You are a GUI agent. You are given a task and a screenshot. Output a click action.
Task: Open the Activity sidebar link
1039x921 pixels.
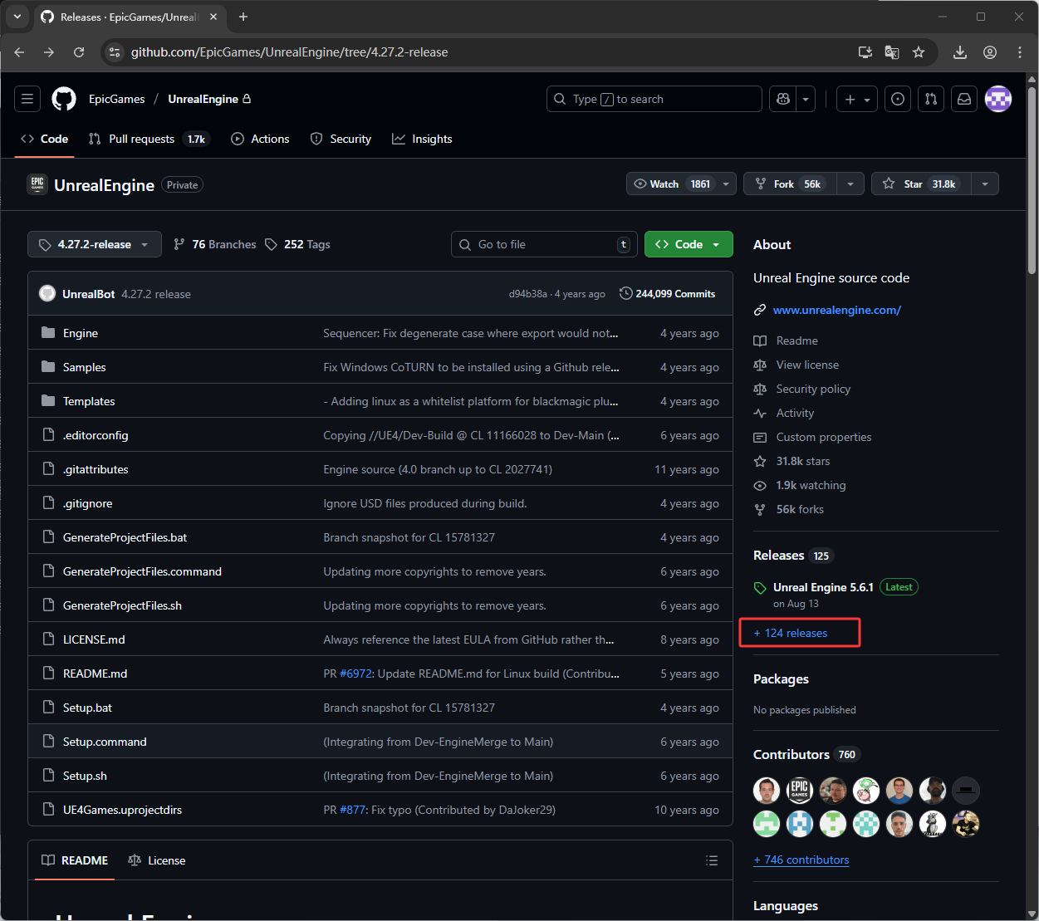tap(784, 413)
